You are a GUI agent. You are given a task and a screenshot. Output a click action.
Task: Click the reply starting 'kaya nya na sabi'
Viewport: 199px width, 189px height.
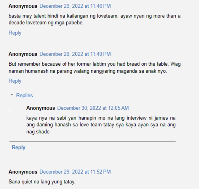pyautogui.click(x=101, y=125)
